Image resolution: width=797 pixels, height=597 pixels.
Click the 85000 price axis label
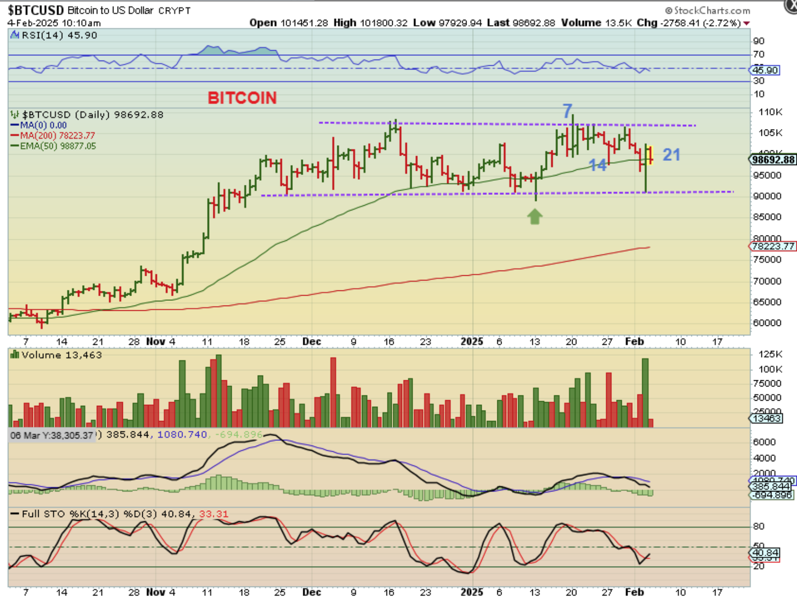767,217
